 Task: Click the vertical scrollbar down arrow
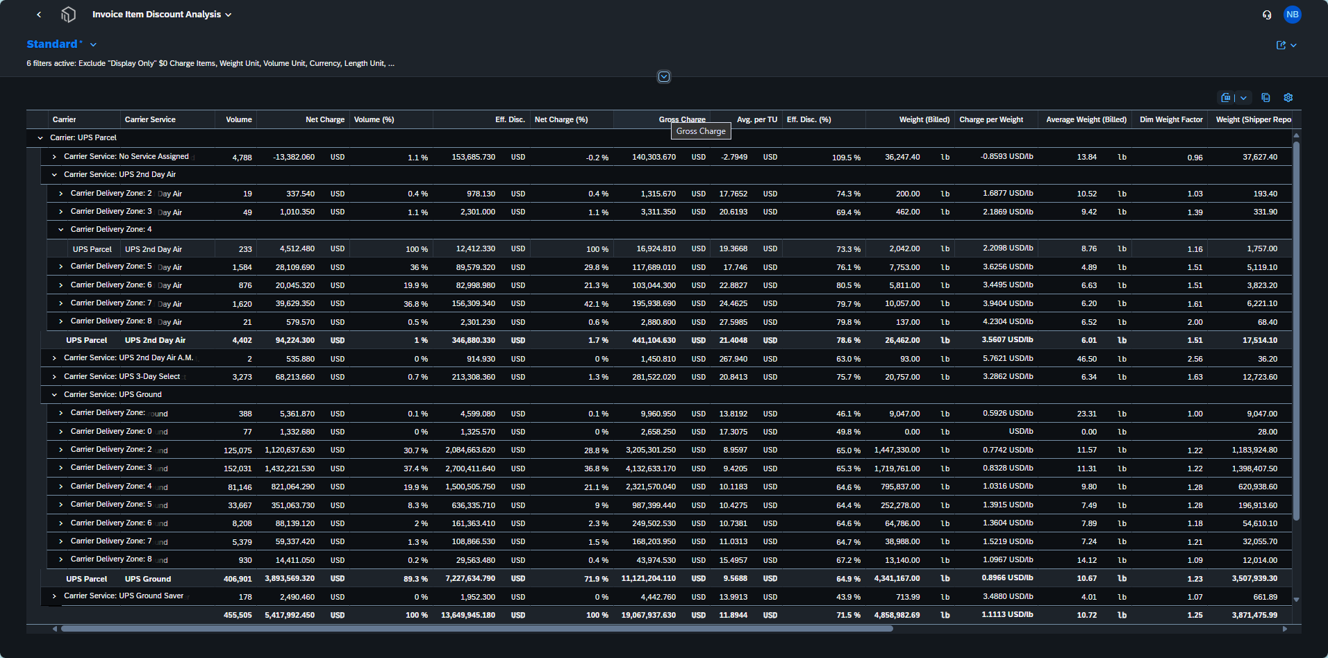(x=1296, y=600)
